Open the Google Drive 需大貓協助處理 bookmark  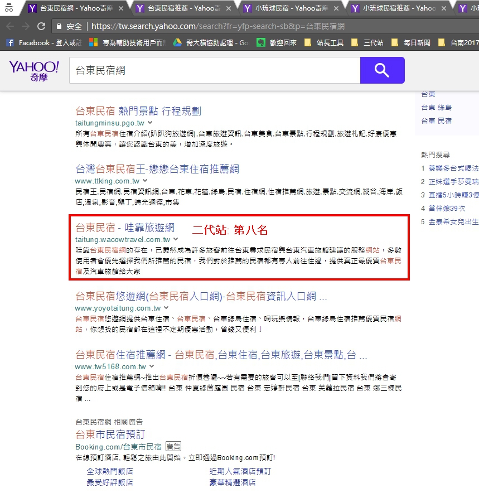tap(211, 43)
